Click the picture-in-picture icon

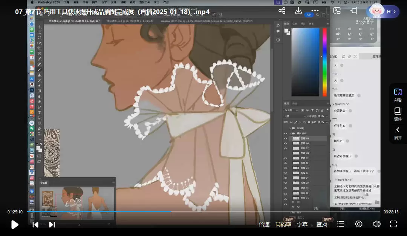click(x=337, y=11)
